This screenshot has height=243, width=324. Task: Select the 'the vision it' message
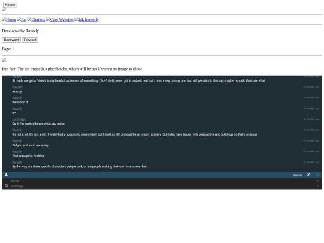coord(20,102)
